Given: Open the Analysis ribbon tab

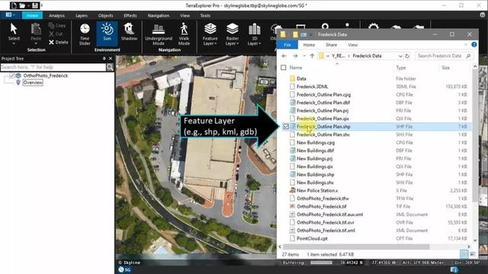Looking at the screenshot, I should (56, 15).
